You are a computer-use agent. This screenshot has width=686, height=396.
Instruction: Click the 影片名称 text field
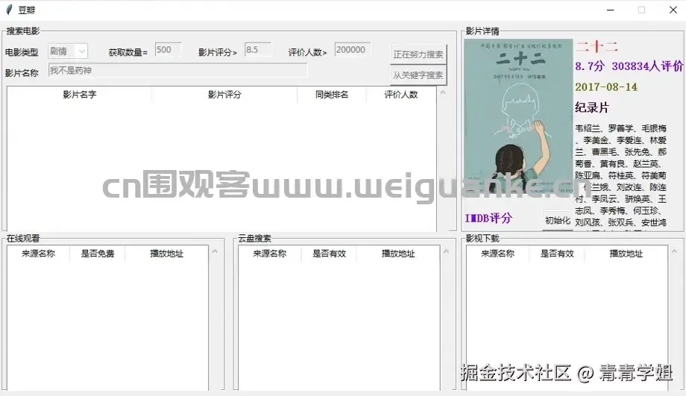click(x=177, y=70)
